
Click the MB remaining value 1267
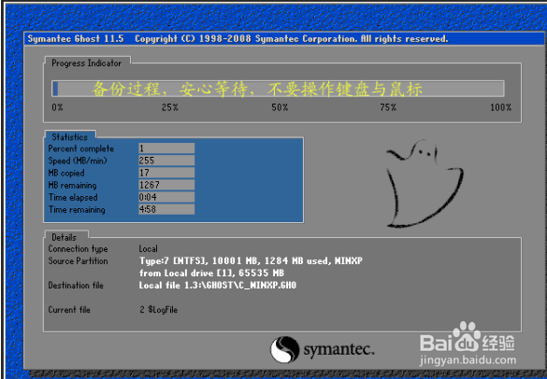[166, 185]
